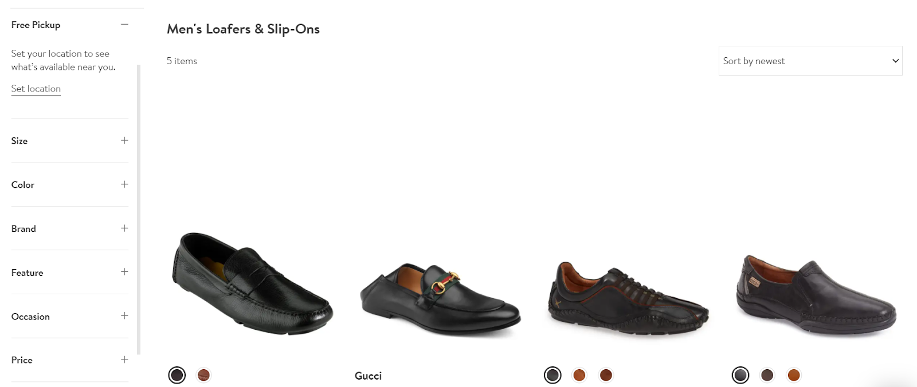Image resolution: width=917 pixels, height=387 pixels.
Task: Click the Set location link
Action: tap(36, 89)
